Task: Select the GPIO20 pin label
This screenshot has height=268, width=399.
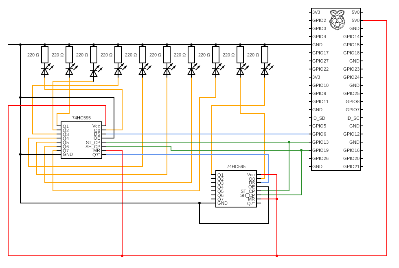Action: click(351, 158)
